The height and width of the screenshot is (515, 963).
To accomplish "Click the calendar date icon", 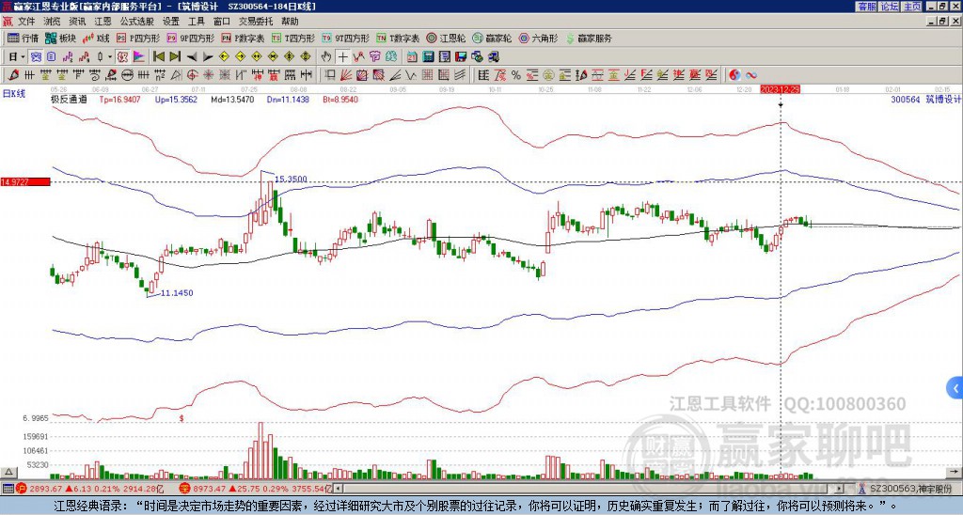I will pos(412,57).
